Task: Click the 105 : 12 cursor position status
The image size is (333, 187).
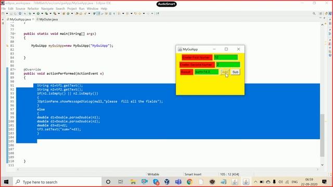Action: (x=229, y=175)
